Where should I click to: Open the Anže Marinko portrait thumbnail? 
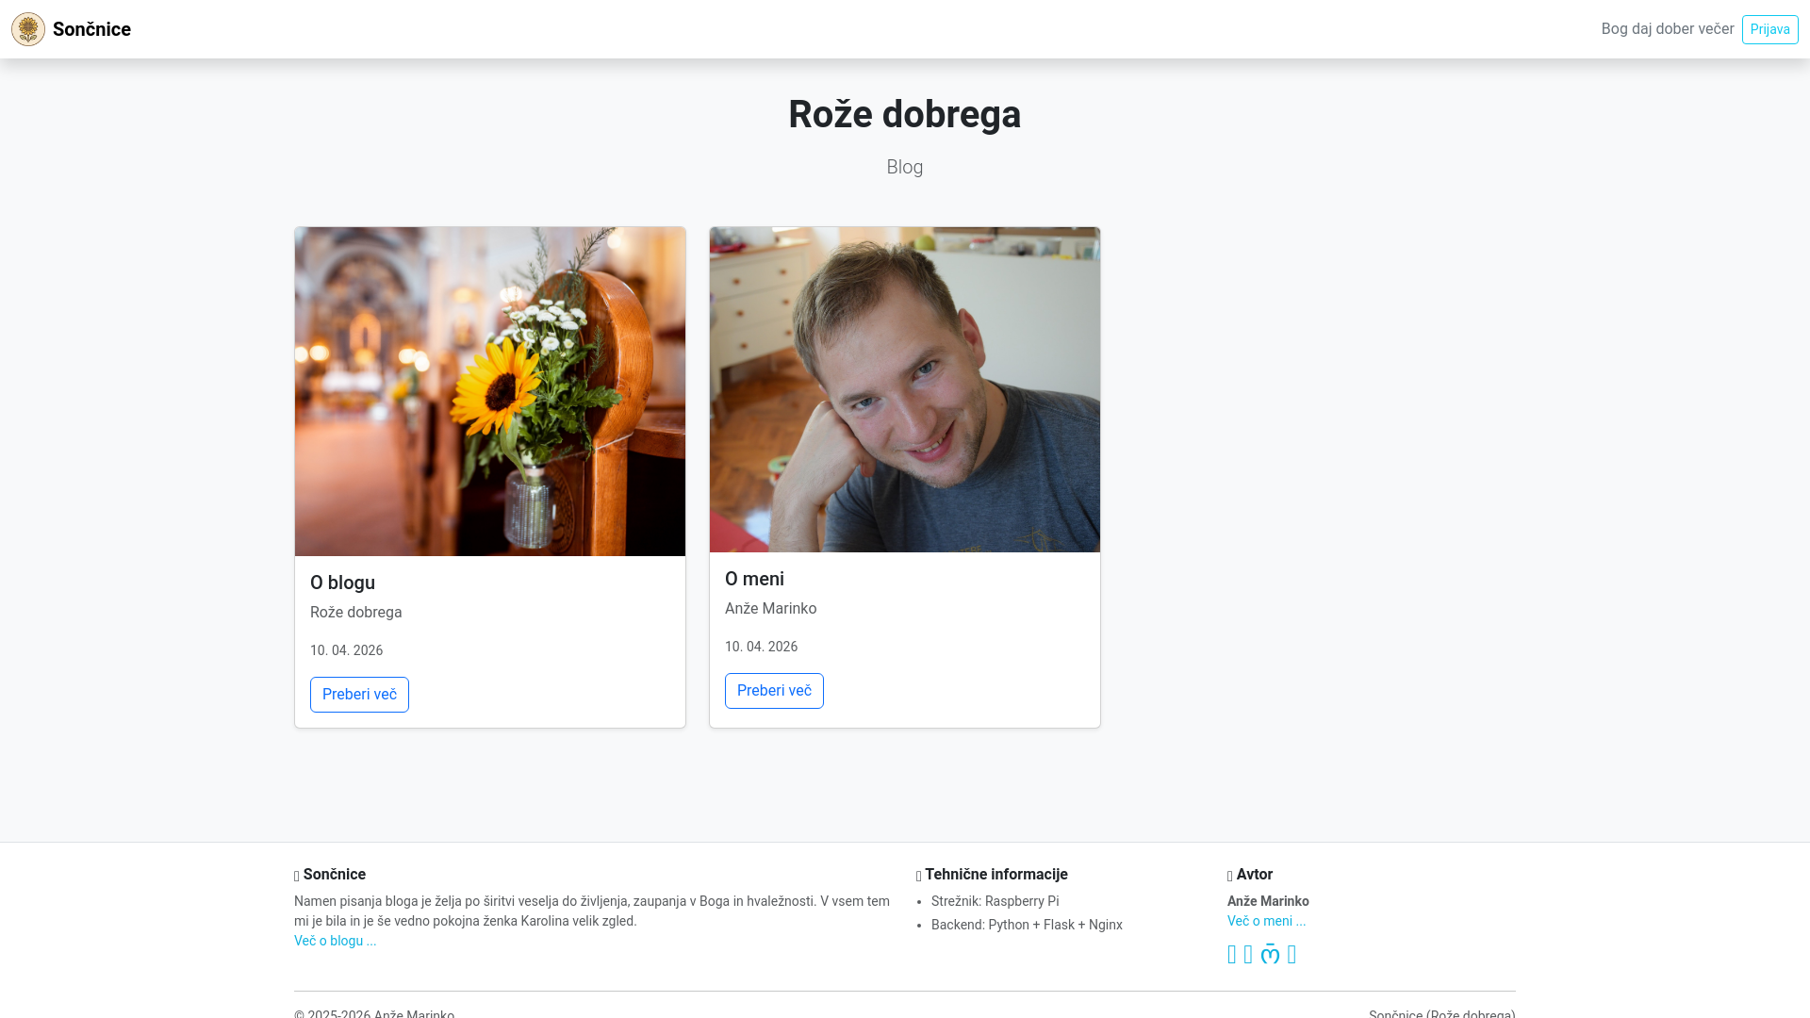coord(905,389)
